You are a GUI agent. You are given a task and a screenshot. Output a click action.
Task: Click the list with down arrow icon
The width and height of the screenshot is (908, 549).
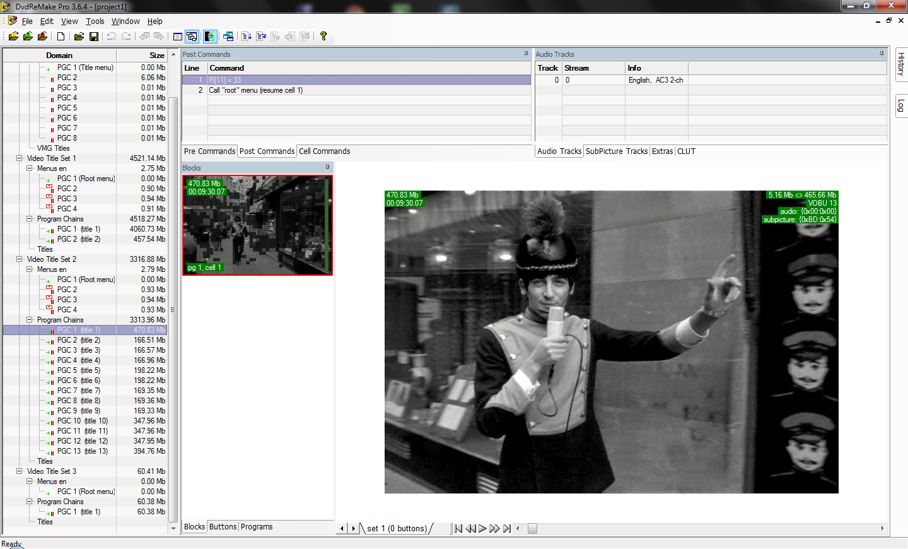(247, 37)
